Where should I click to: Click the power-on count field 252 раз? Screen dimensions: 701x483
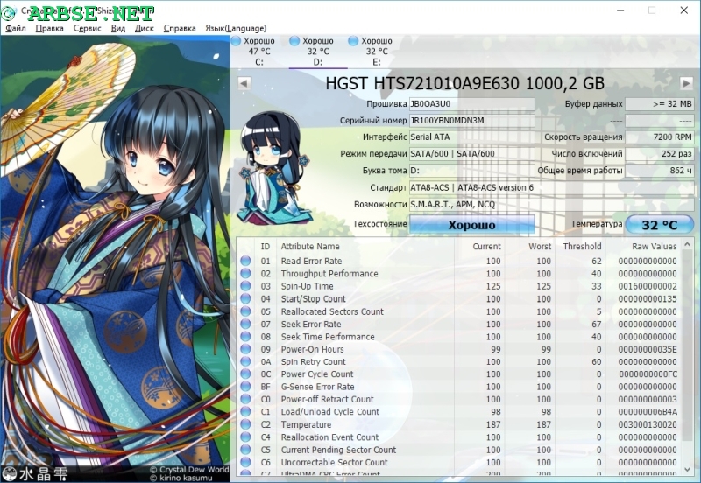660,153
